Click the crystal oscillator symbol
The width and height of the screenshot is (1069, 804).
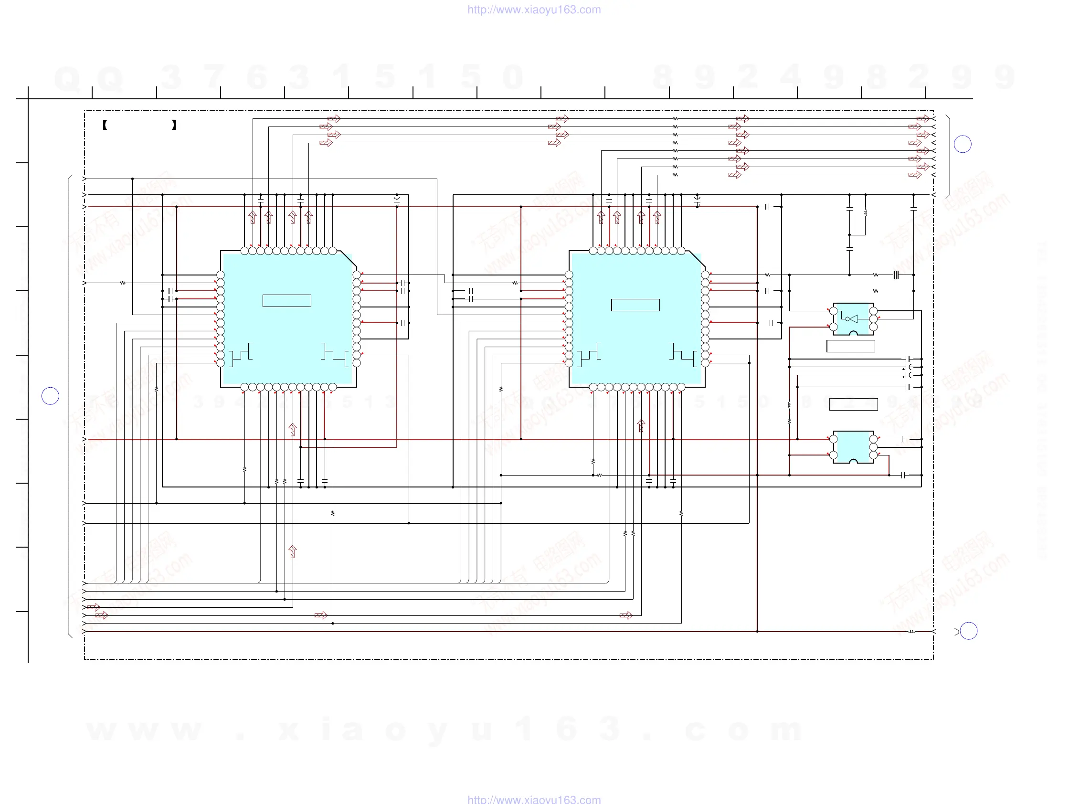(895, 275)
